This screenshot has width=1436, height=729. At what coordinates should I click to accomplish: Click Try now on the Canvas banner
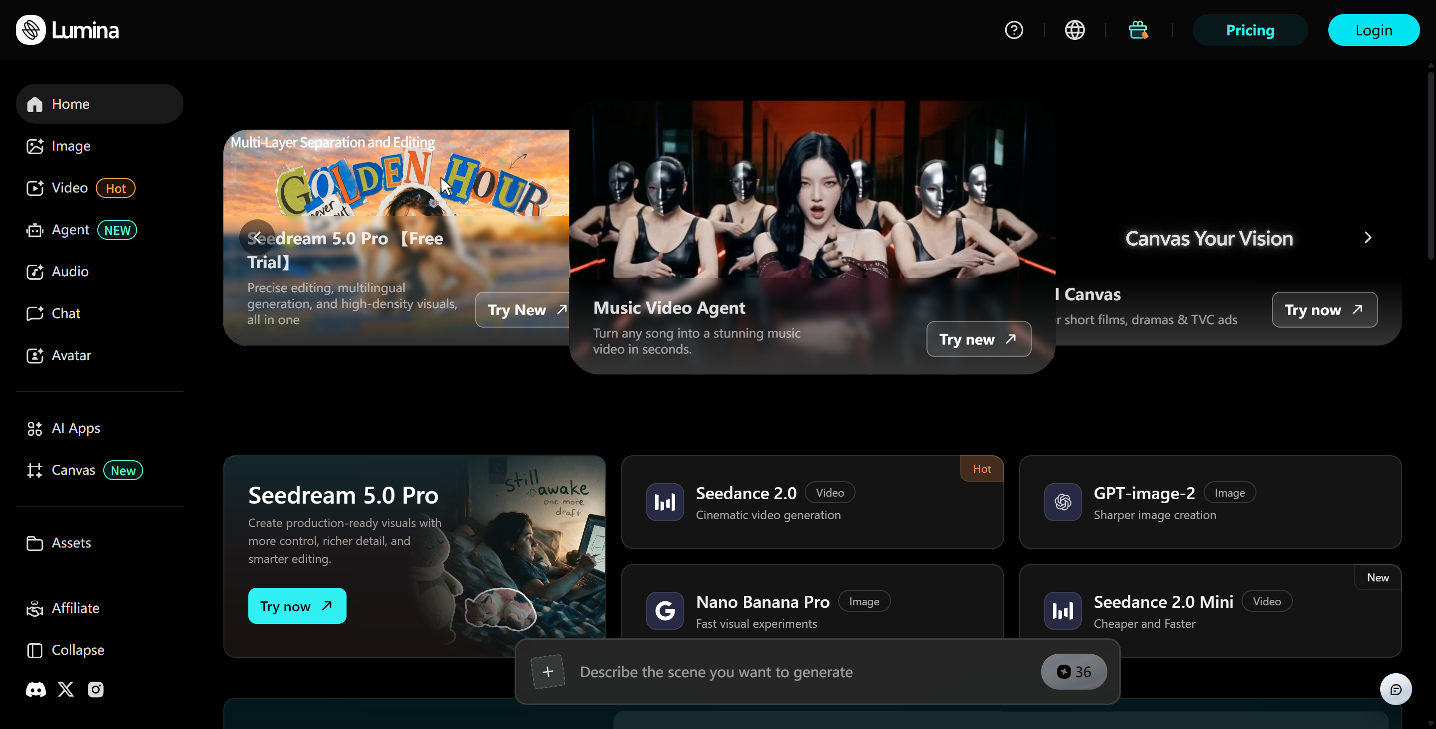click(1324, 310)
